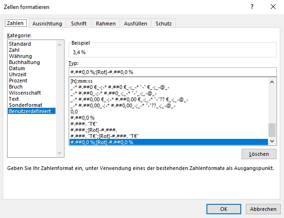The height and width of the screenshot is (218, 284).
Task: Click the format list scroll-up arrow
Action: (x=272, y=82)
